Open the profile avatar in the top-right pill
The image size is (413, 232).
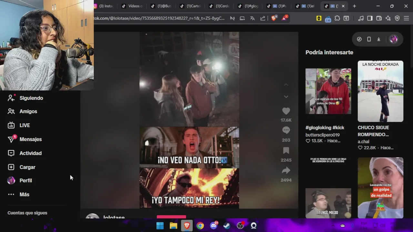393,39
